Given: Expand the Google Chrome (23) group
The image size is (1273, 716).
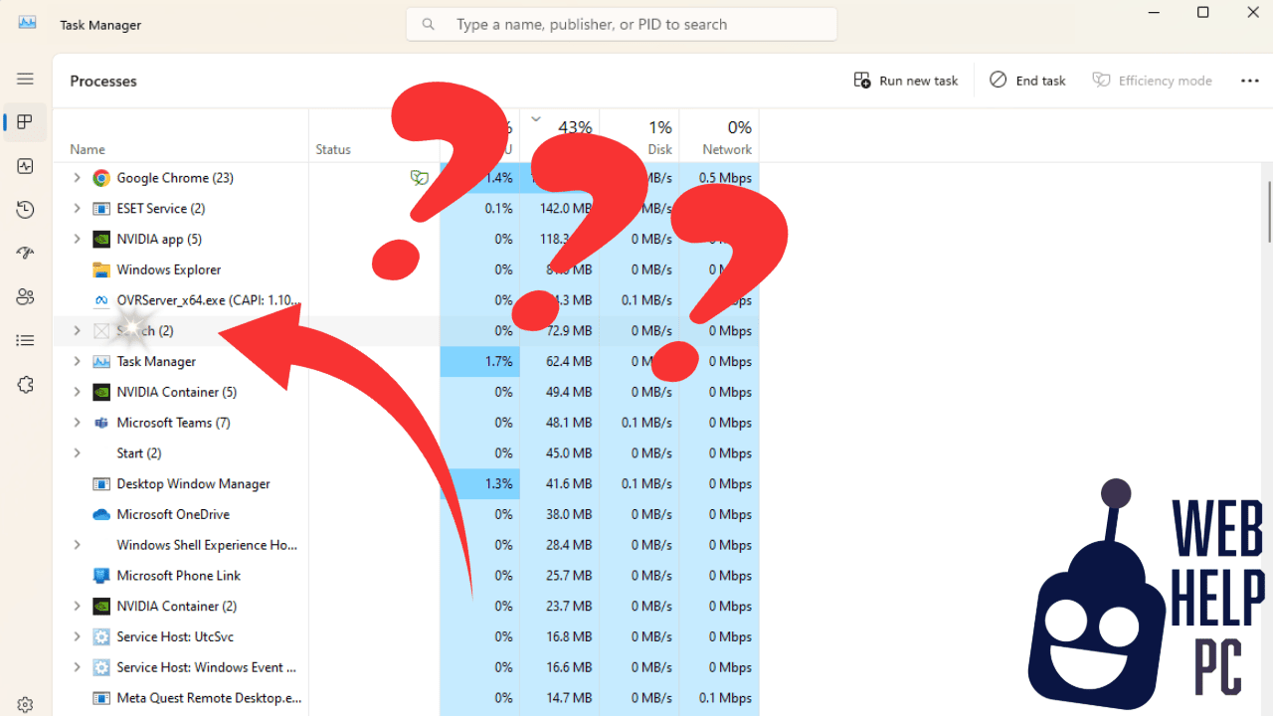Looking at the screenshot, I should pyautogui.click(x=77, y=178).
